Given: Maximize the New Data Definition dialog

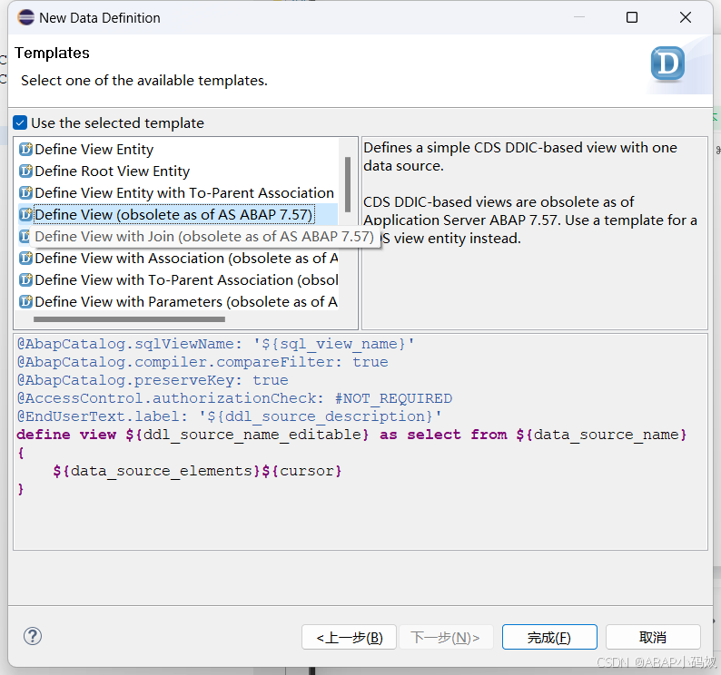Looking at the screenshot, I should (x=632, y=17).
